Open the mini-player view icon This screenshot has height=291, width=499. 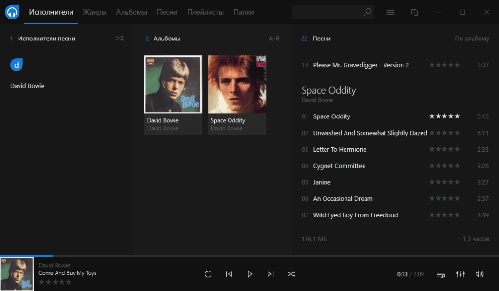(414, 12)
